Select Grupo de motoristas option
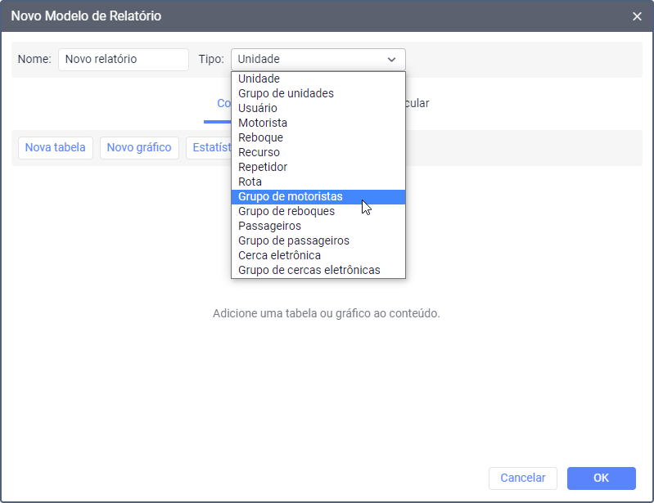 (291, 196)
